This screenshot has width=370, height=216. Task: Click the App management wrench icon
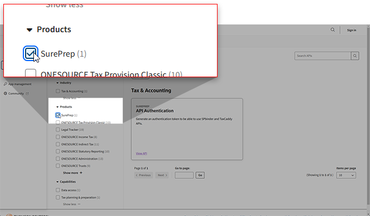pyautogui.click(x=5, y=84)
